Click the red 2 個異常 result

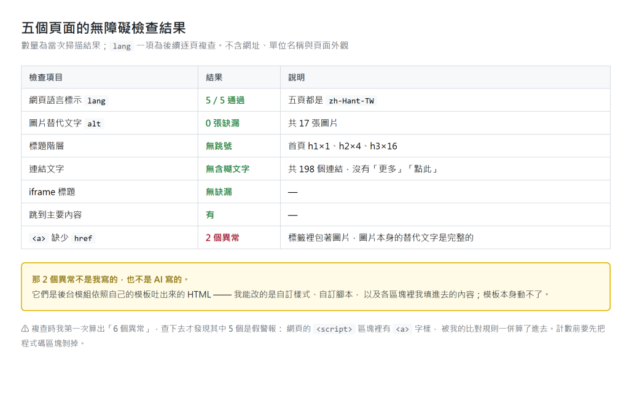(x=222, y=238)
